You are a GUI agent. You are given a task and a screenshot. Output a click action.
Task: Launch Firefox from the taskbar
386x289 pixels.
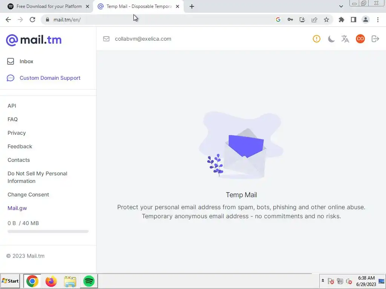(x=51, y=281)
